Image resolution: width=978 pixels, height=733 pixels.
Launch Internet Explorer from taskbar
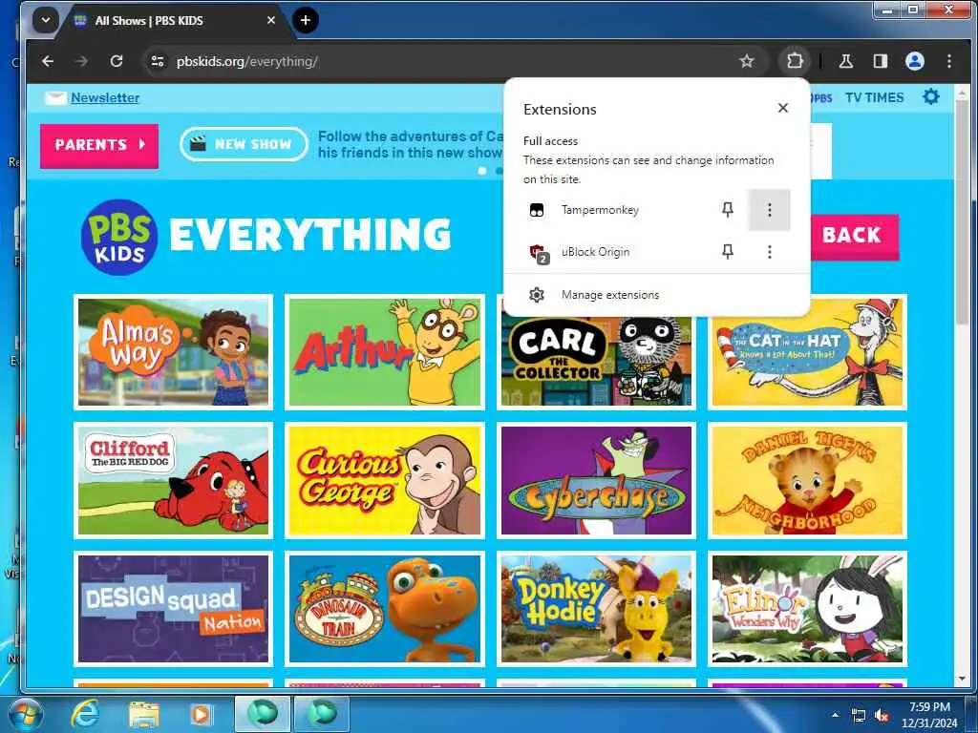click(x=85, y=714)
